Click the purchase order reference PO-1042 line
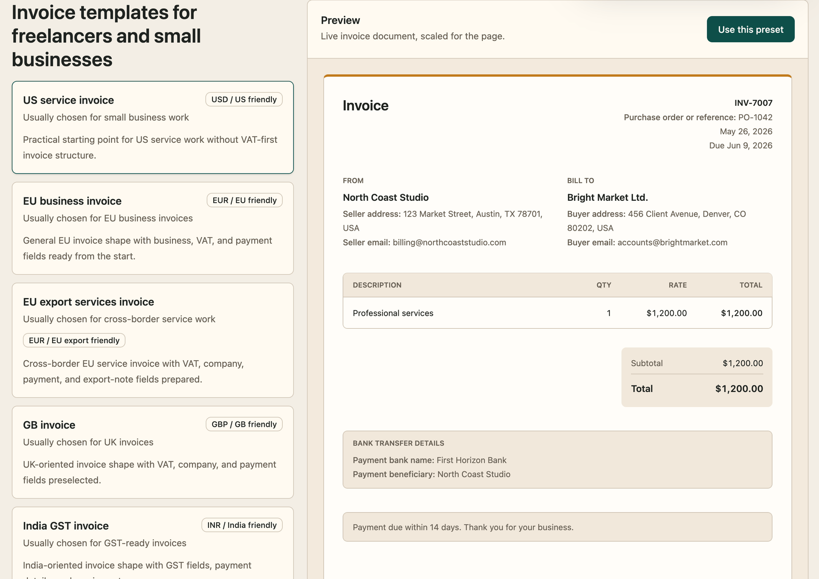Viewport: 819px width, 579px height. [698, 117]
